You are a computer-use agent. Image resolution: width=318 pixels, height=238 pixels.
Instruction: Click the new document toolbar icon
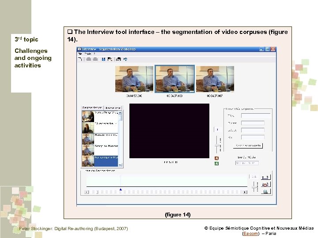coord(80,59)
